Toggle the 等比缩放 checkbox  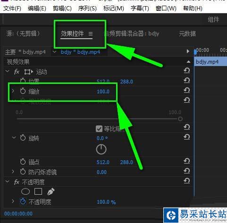[99, 129]
